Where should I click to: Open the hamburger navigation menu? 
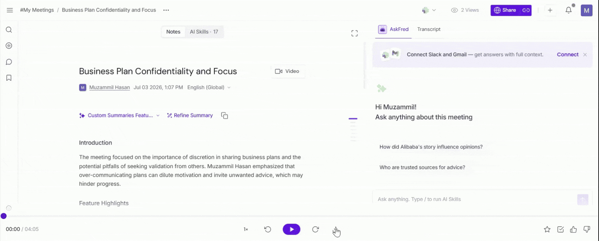10,10
